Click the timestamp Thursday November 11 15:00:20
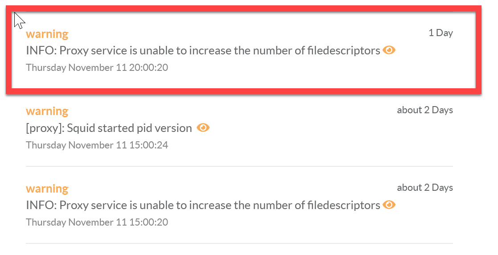Viewport: 498px width, 255px height. click(x=97, y=222)
